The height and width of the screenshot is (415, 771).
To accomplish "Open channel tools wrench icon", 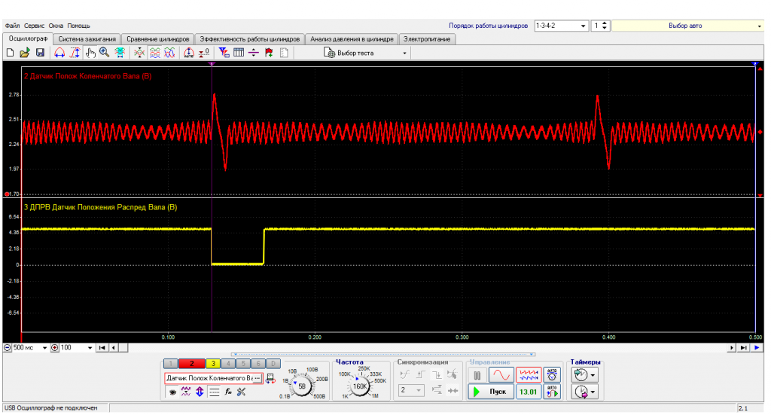I will [x=241, y=392].
